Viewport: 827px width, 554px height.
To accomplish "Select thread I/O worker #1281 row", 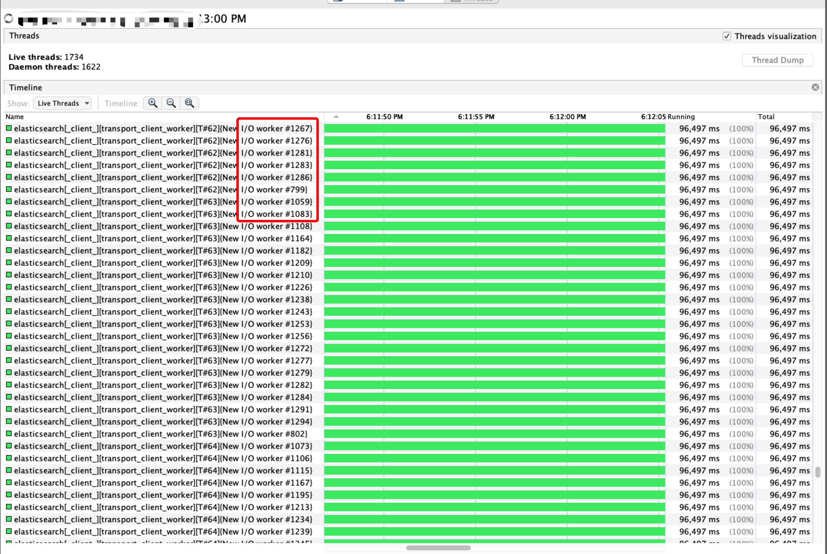I will [408, 153].
